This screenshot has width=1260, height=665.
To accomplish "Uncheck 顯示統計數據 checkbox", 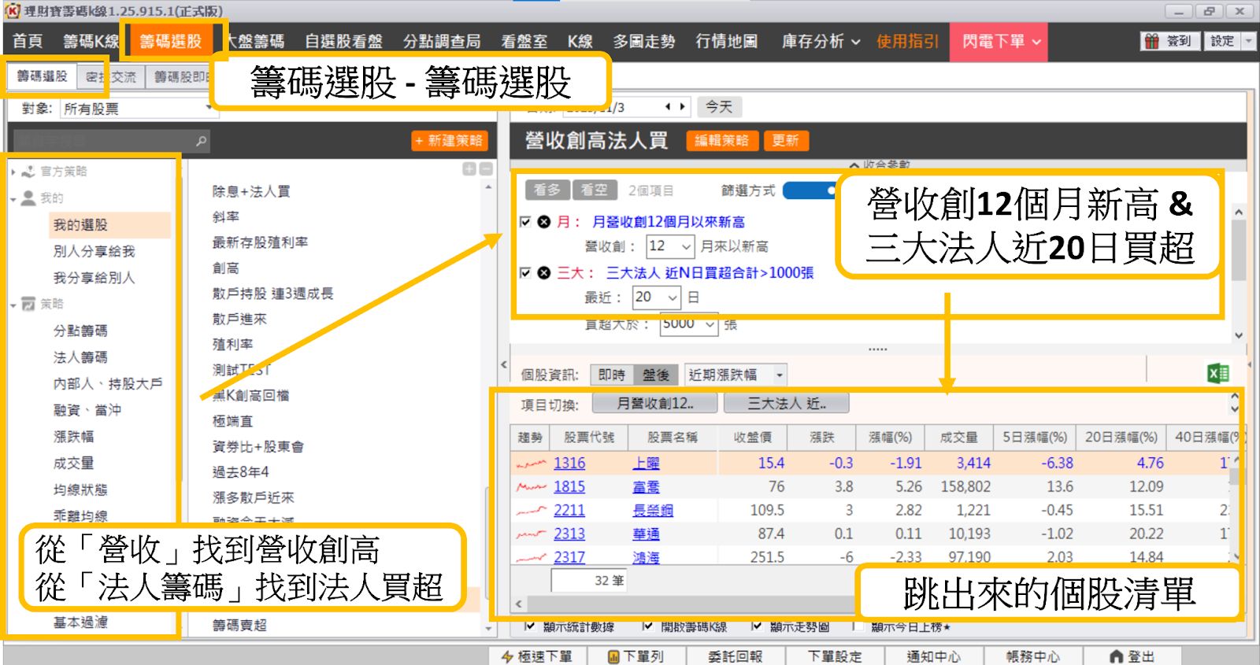I will tap(530, 626).
